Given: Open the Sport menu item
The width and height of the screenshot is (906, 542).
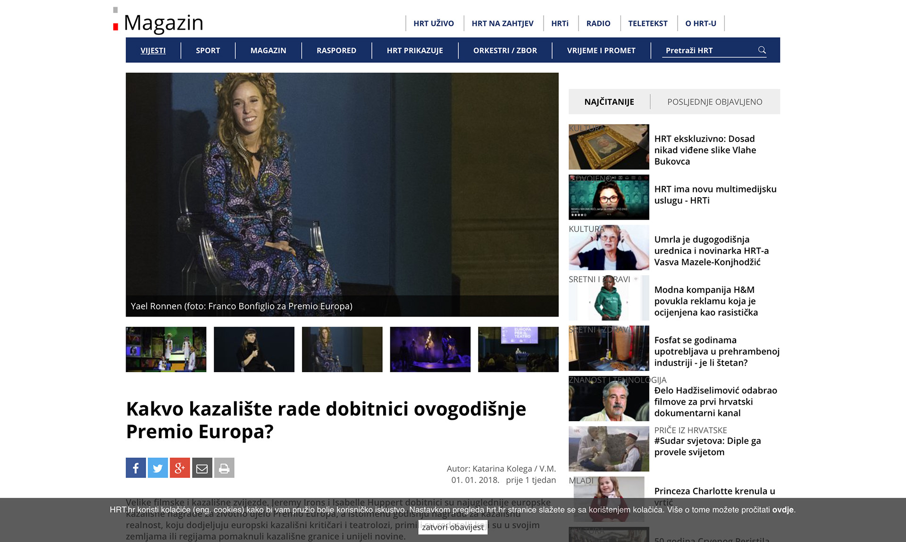Looking at the screenshot, I should (x=208, y=50).
